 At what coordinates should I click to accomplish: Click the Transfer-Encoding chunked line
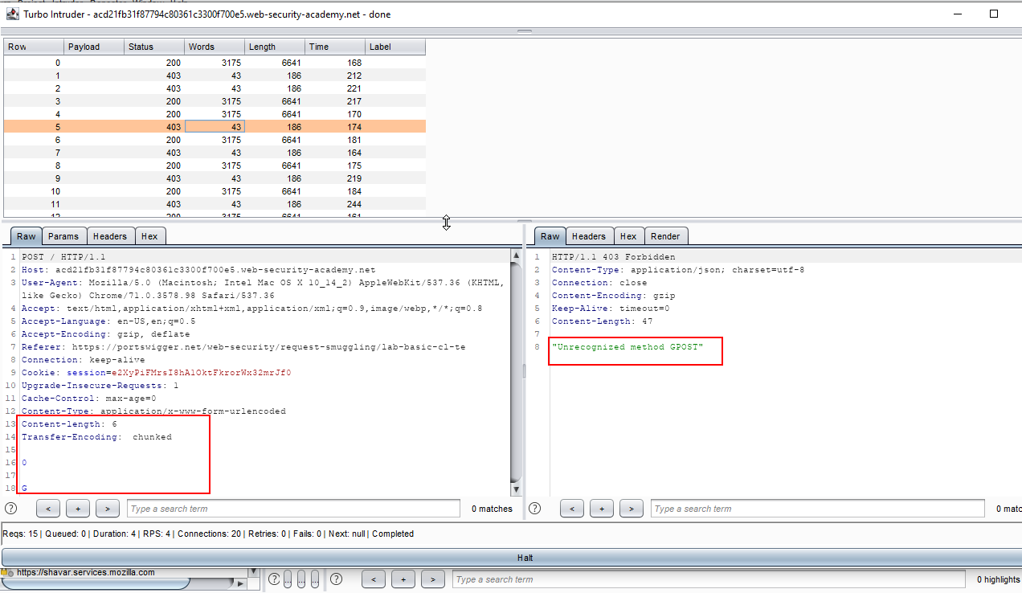[x=96, y=437]
